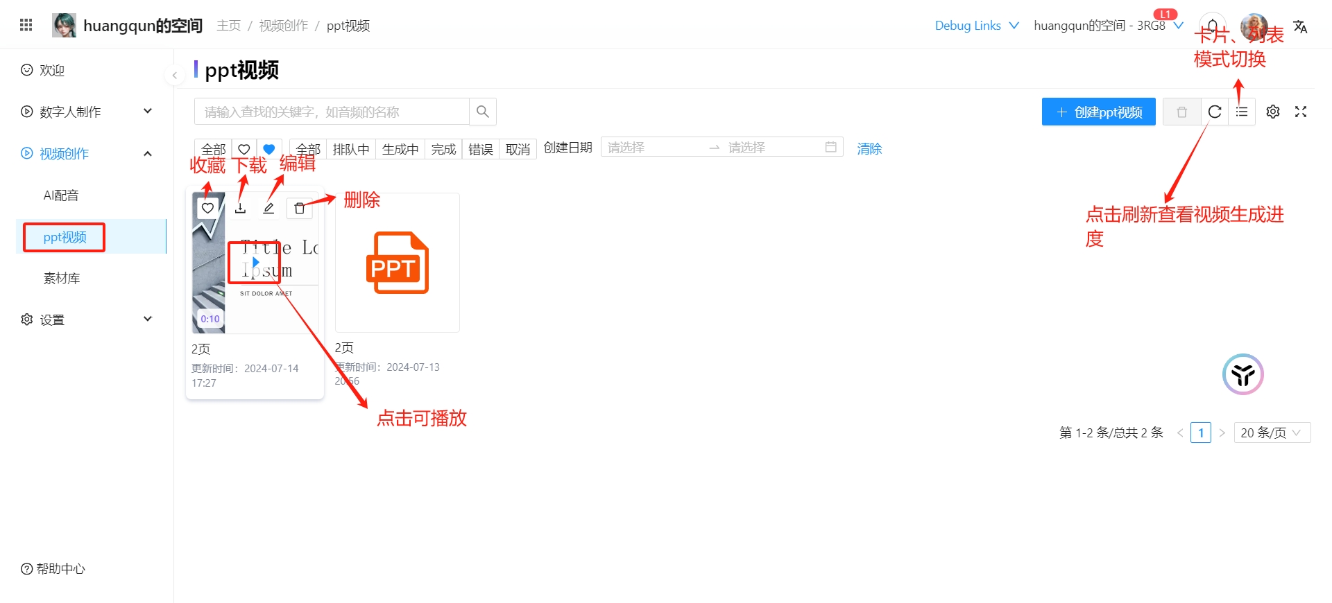Go to 素材库 in the sidebar
Viewport: 1332px width, 603px height.
click(62, 279)
